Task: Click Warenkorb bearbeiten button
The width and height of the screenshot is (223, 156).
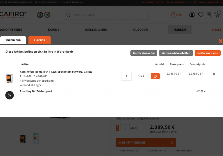Action: tap(176, 53)
